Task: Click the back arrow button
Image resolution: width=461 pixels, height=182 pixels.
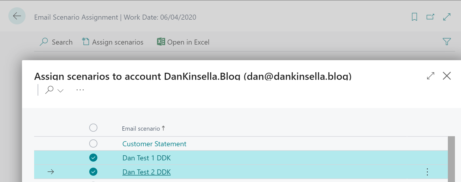Action: coord(17,16)
